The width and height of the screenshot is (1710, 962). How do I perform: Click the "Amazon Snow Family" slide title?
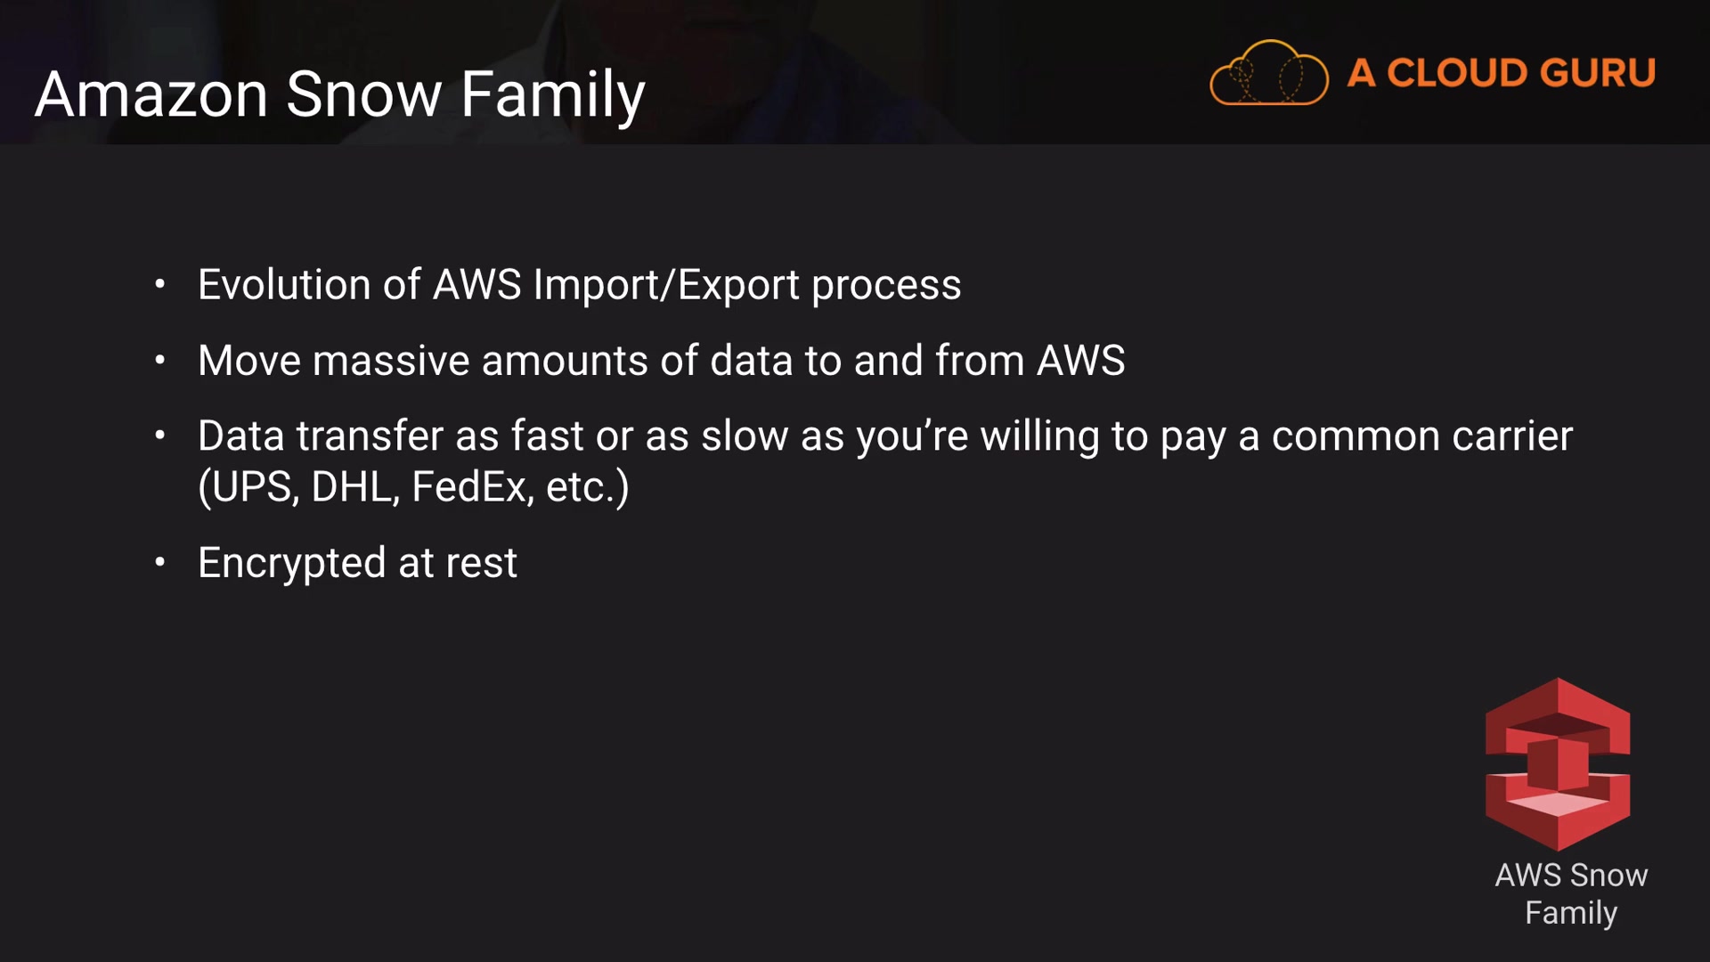point(340,94)
